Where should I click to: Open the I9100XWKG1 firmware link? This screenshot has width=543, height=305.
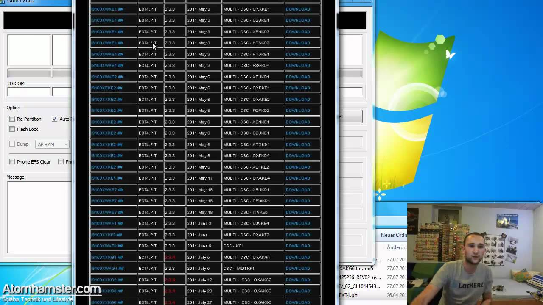click(x=107, y=269)
